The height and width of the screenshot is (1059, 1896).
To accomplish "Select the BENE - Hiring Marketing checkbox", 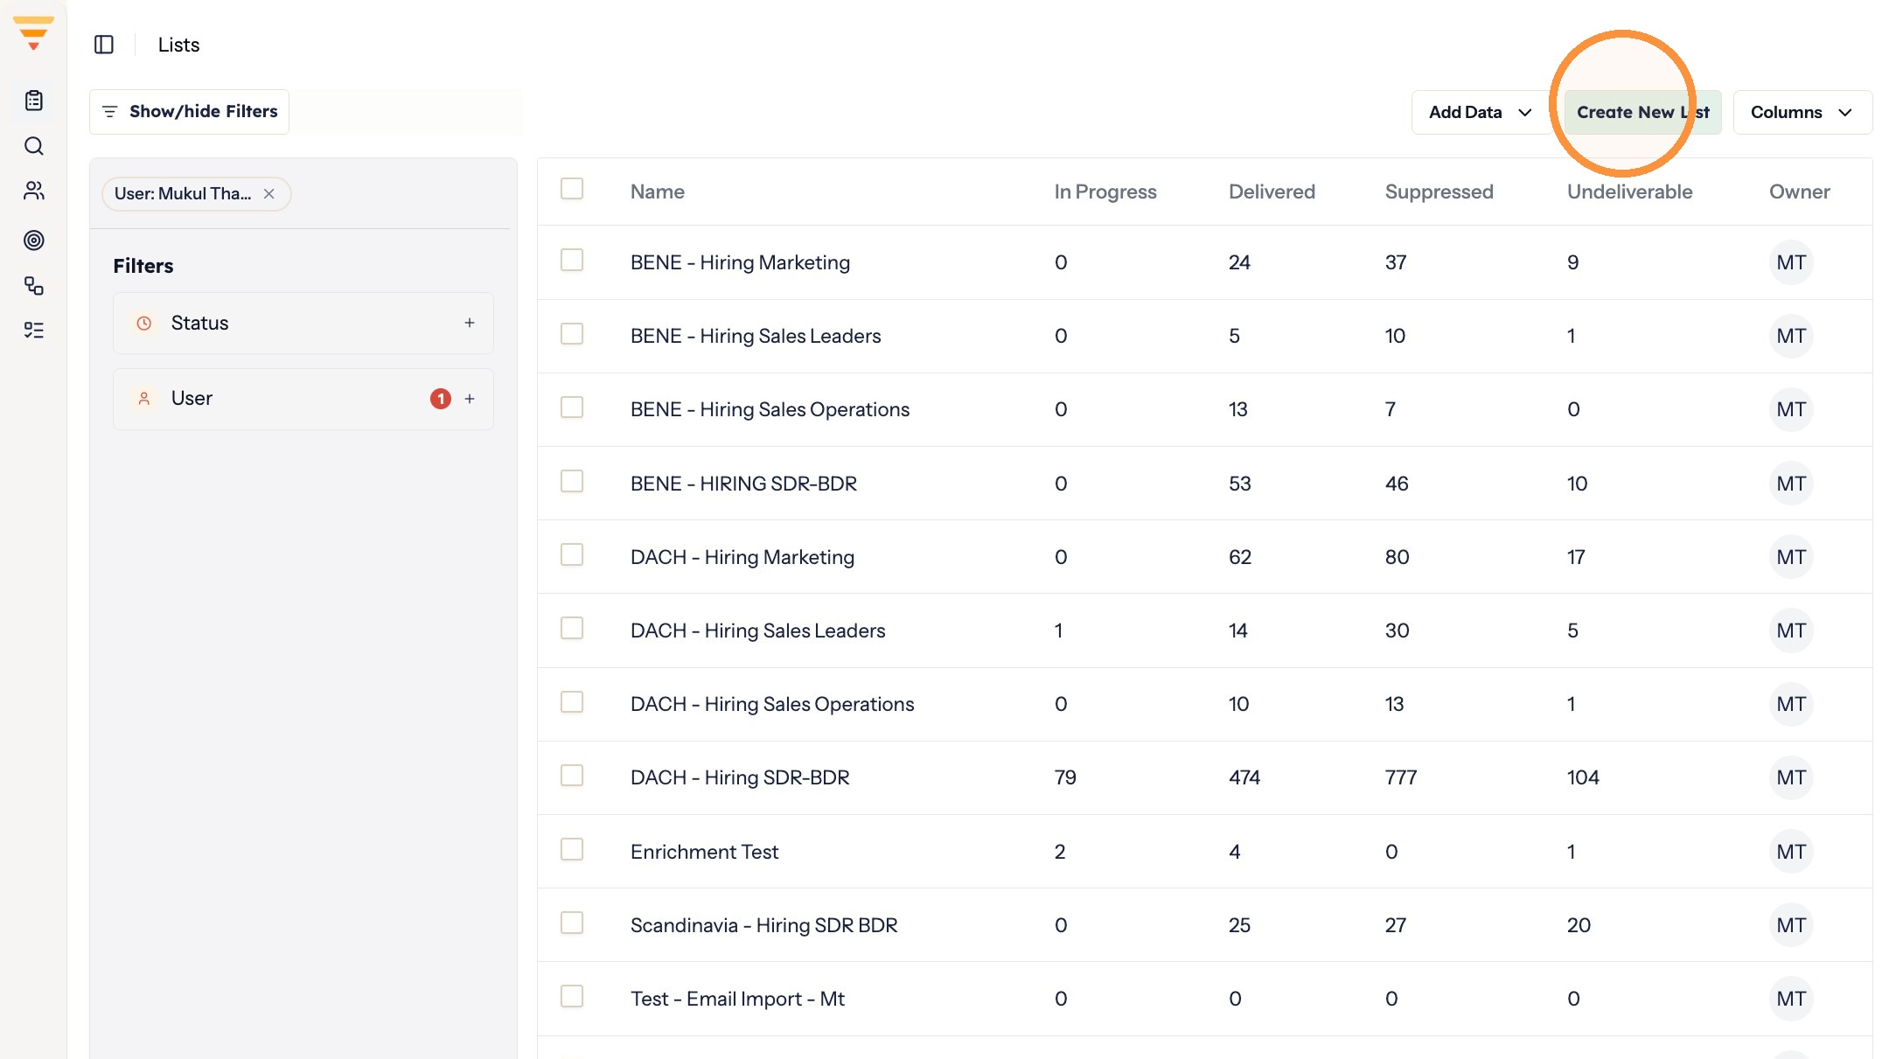I will [x=572, y=260].
